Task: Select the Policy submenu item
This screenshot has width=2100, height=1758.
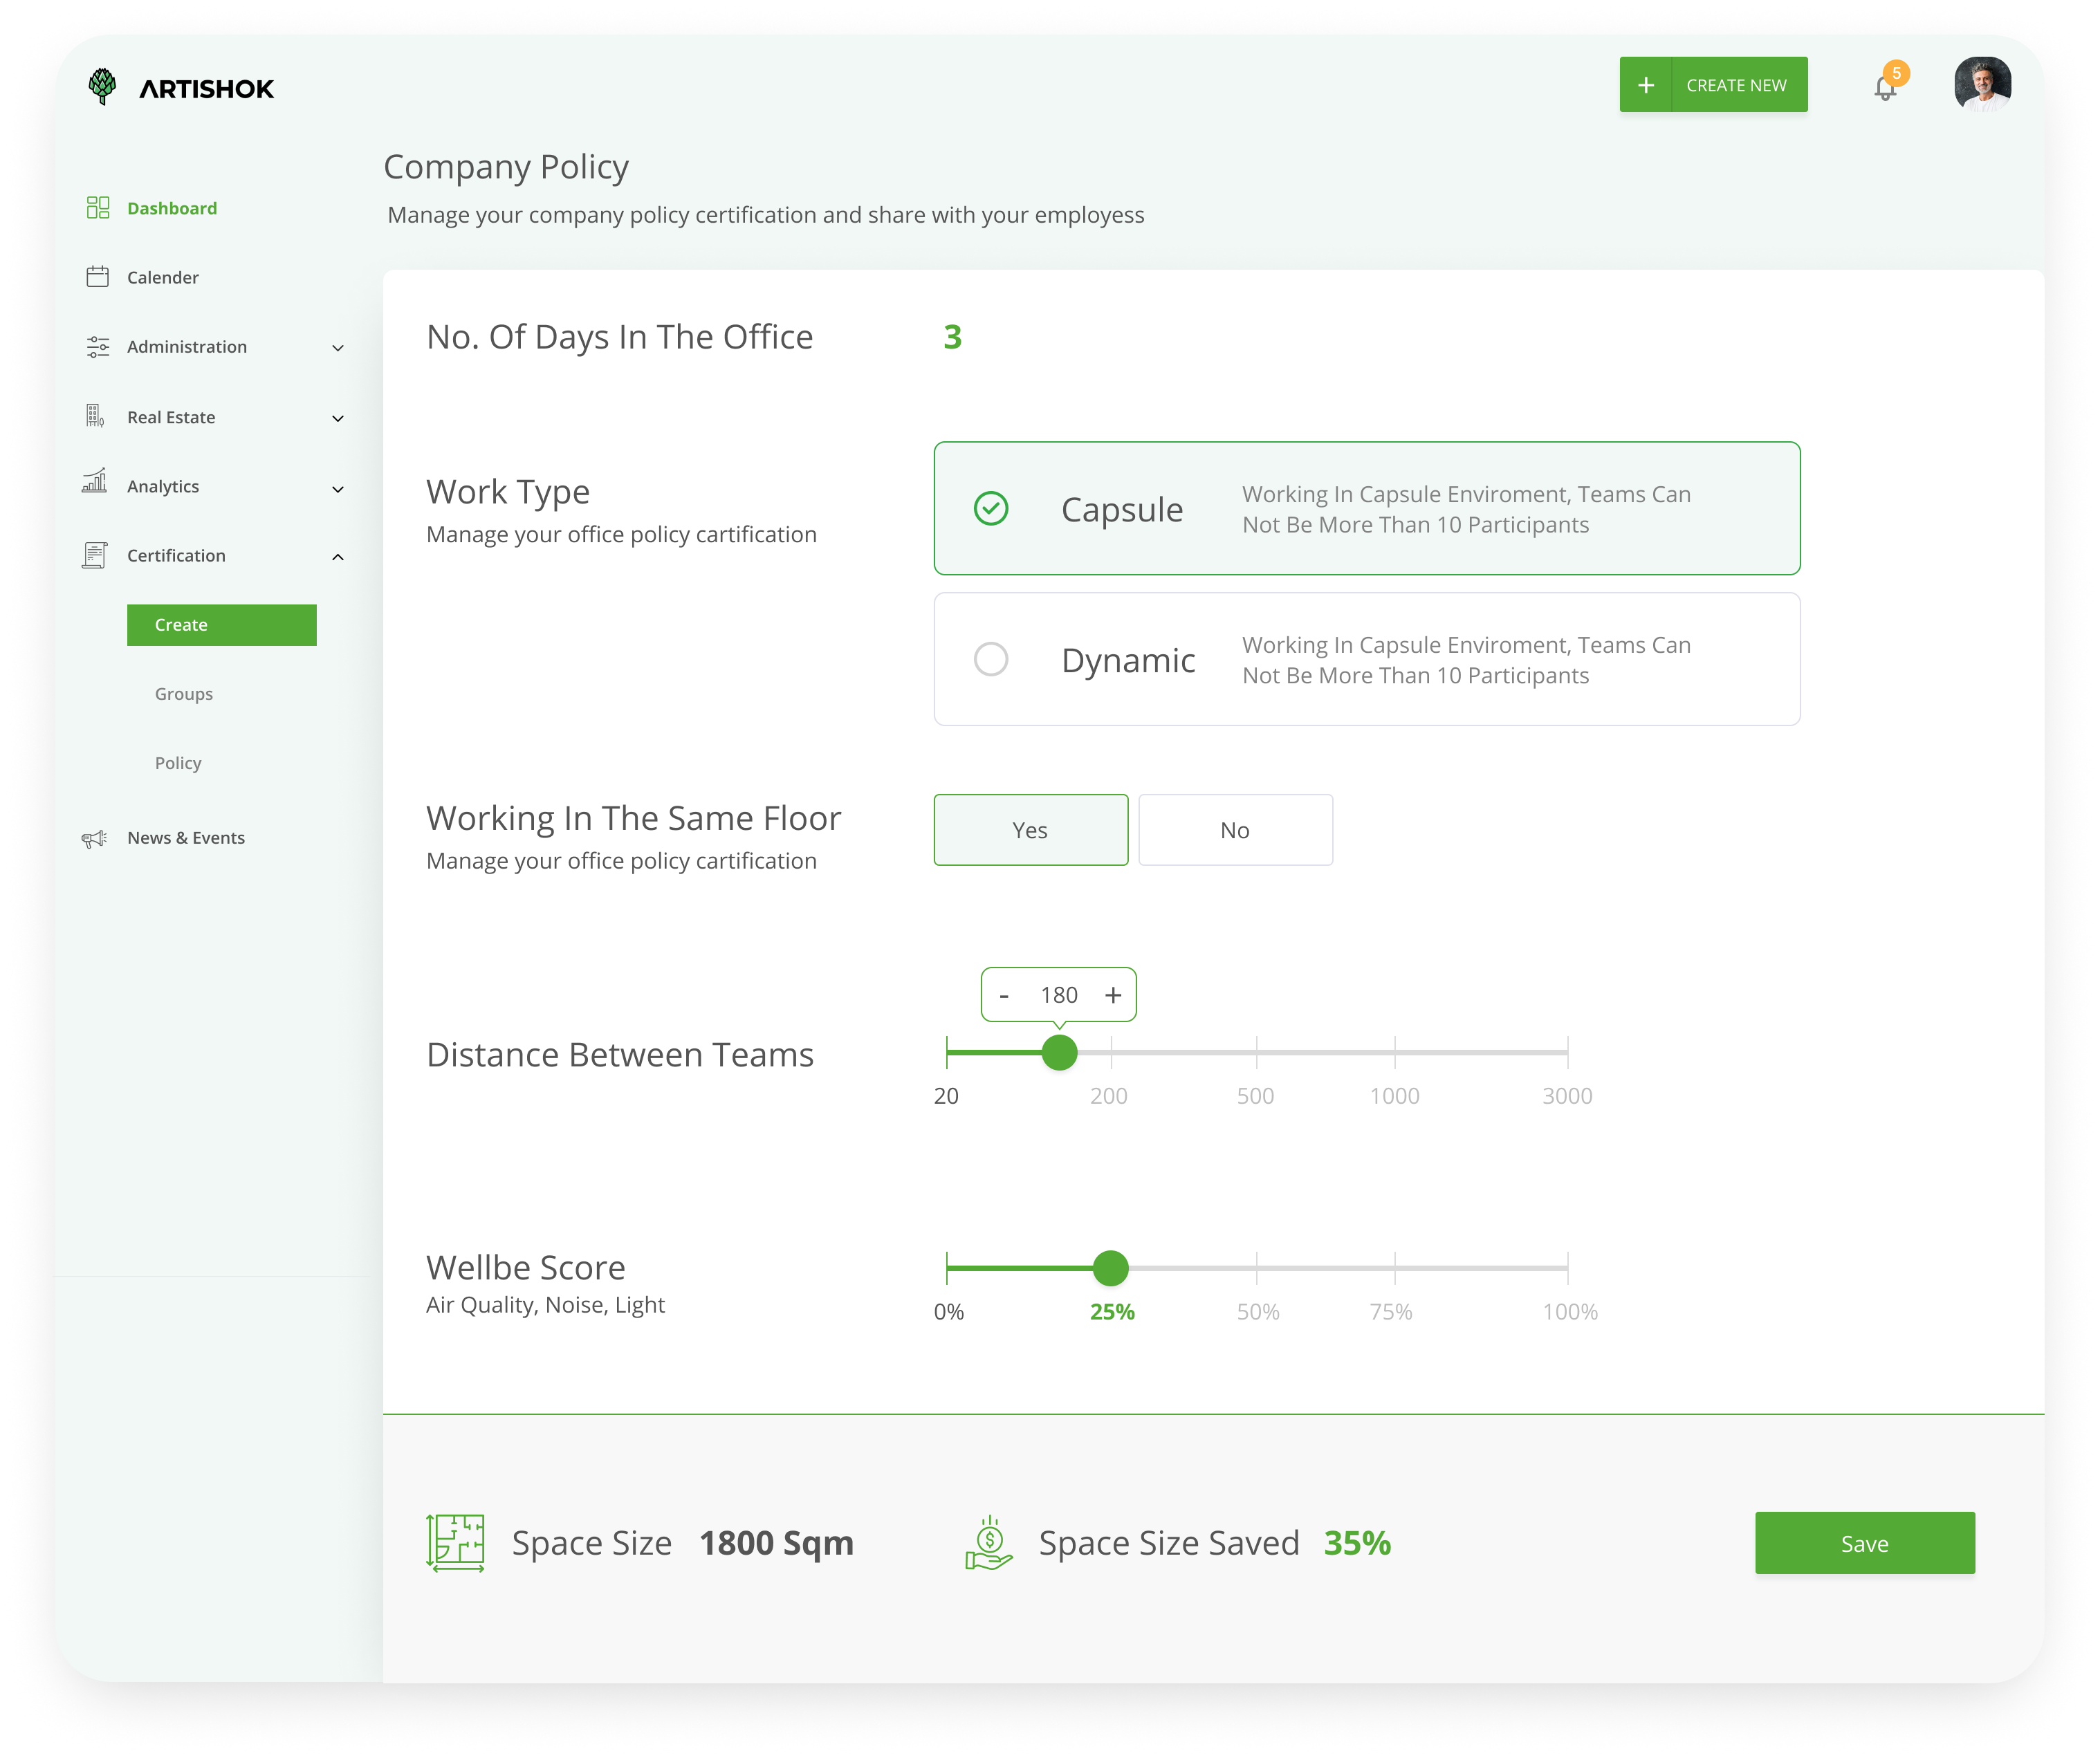Action: 178,763
